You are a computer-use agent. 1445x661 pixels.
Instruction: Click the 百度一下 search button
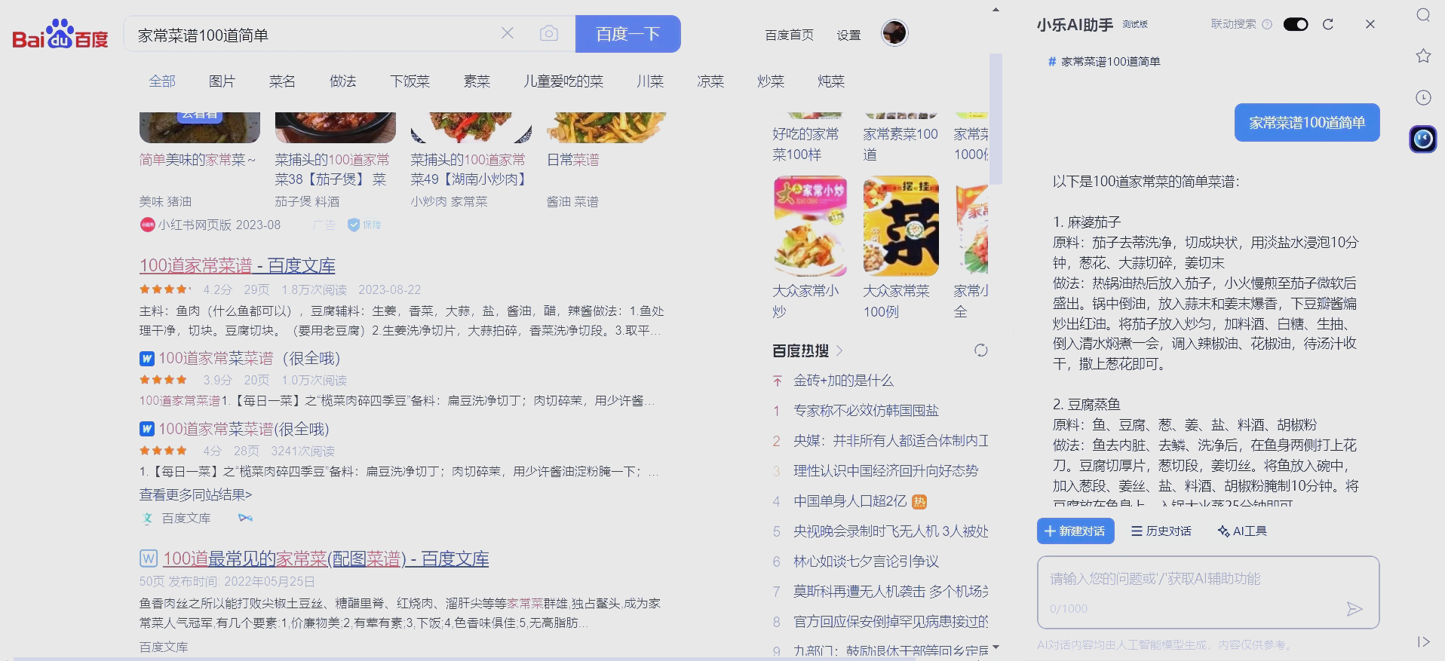(x=627, y=34)
